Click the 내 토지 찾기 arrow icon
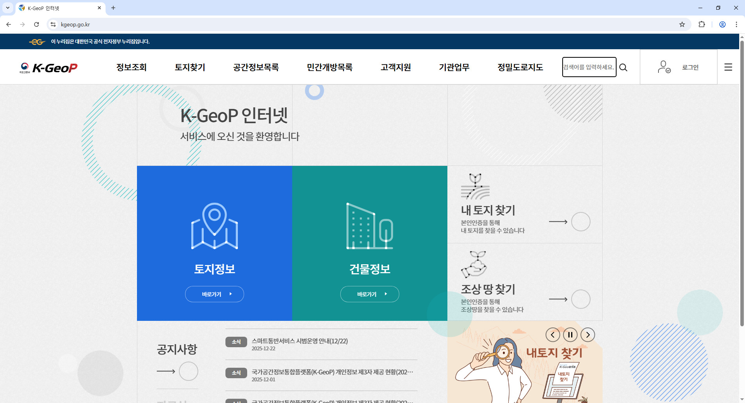The height and width of the screenshot is (403, 745). point(558,222)
